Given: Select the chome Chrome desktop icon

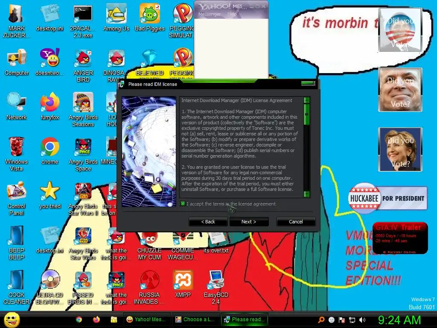Looking at the screenshot, I should (x=50, y=151).
